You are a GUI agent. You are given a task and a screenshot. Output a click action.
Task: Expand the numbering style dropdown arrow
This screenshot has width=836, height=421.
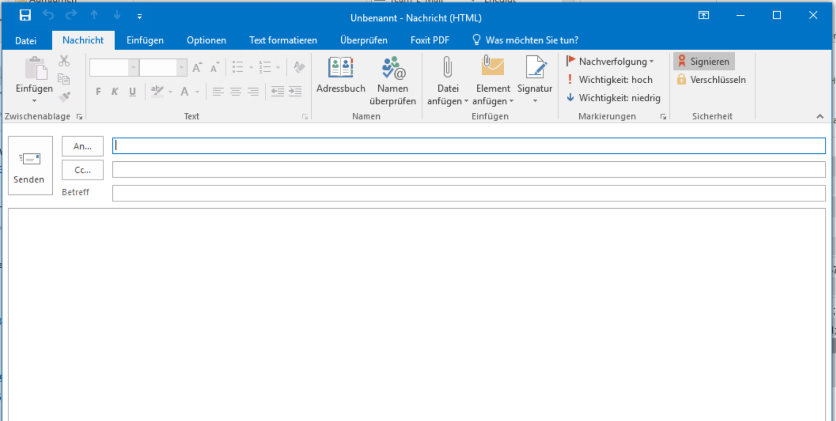click(278, 67)
